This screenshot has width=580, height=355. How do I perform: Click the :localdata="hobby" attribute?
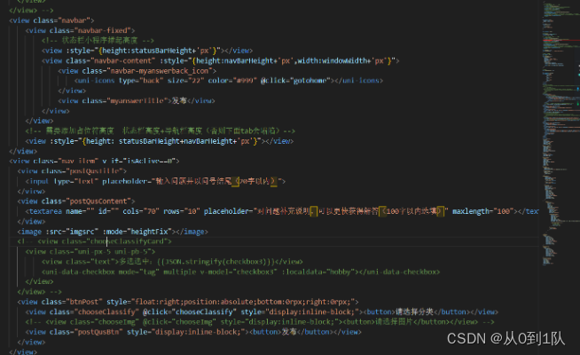click(318, 272)
